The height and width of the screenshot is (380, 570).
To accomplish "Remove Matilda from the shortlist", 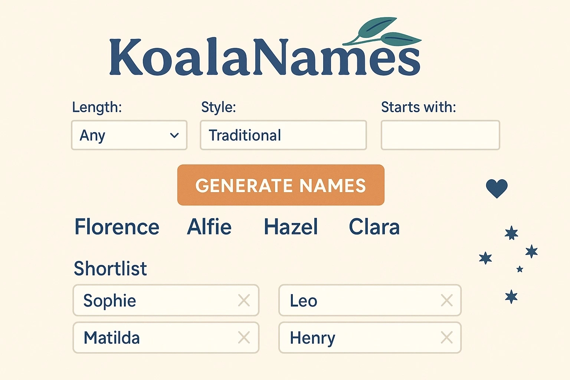I will point(244,338).
